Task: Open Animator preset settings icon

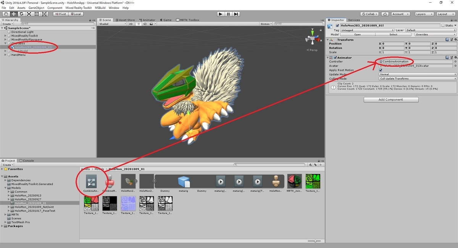Action: [451, 58]
